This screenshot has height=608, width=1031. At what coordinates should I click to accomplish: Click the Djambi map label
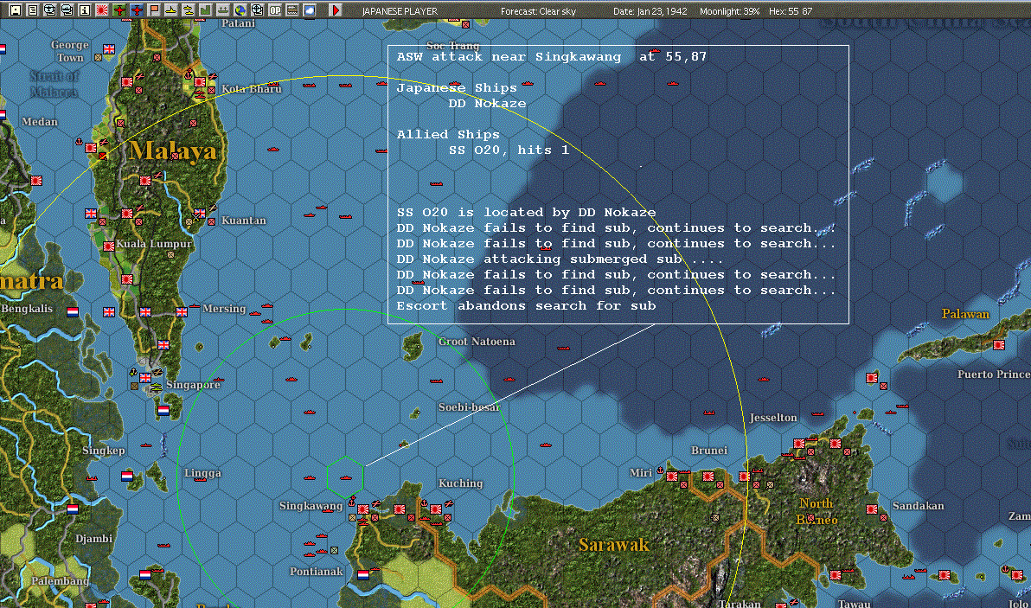coord(93,538)
